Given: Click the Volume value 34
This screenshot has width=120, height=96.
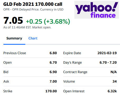Looking at the screenshot, I should pyautogui.click(x=114, y=82).
